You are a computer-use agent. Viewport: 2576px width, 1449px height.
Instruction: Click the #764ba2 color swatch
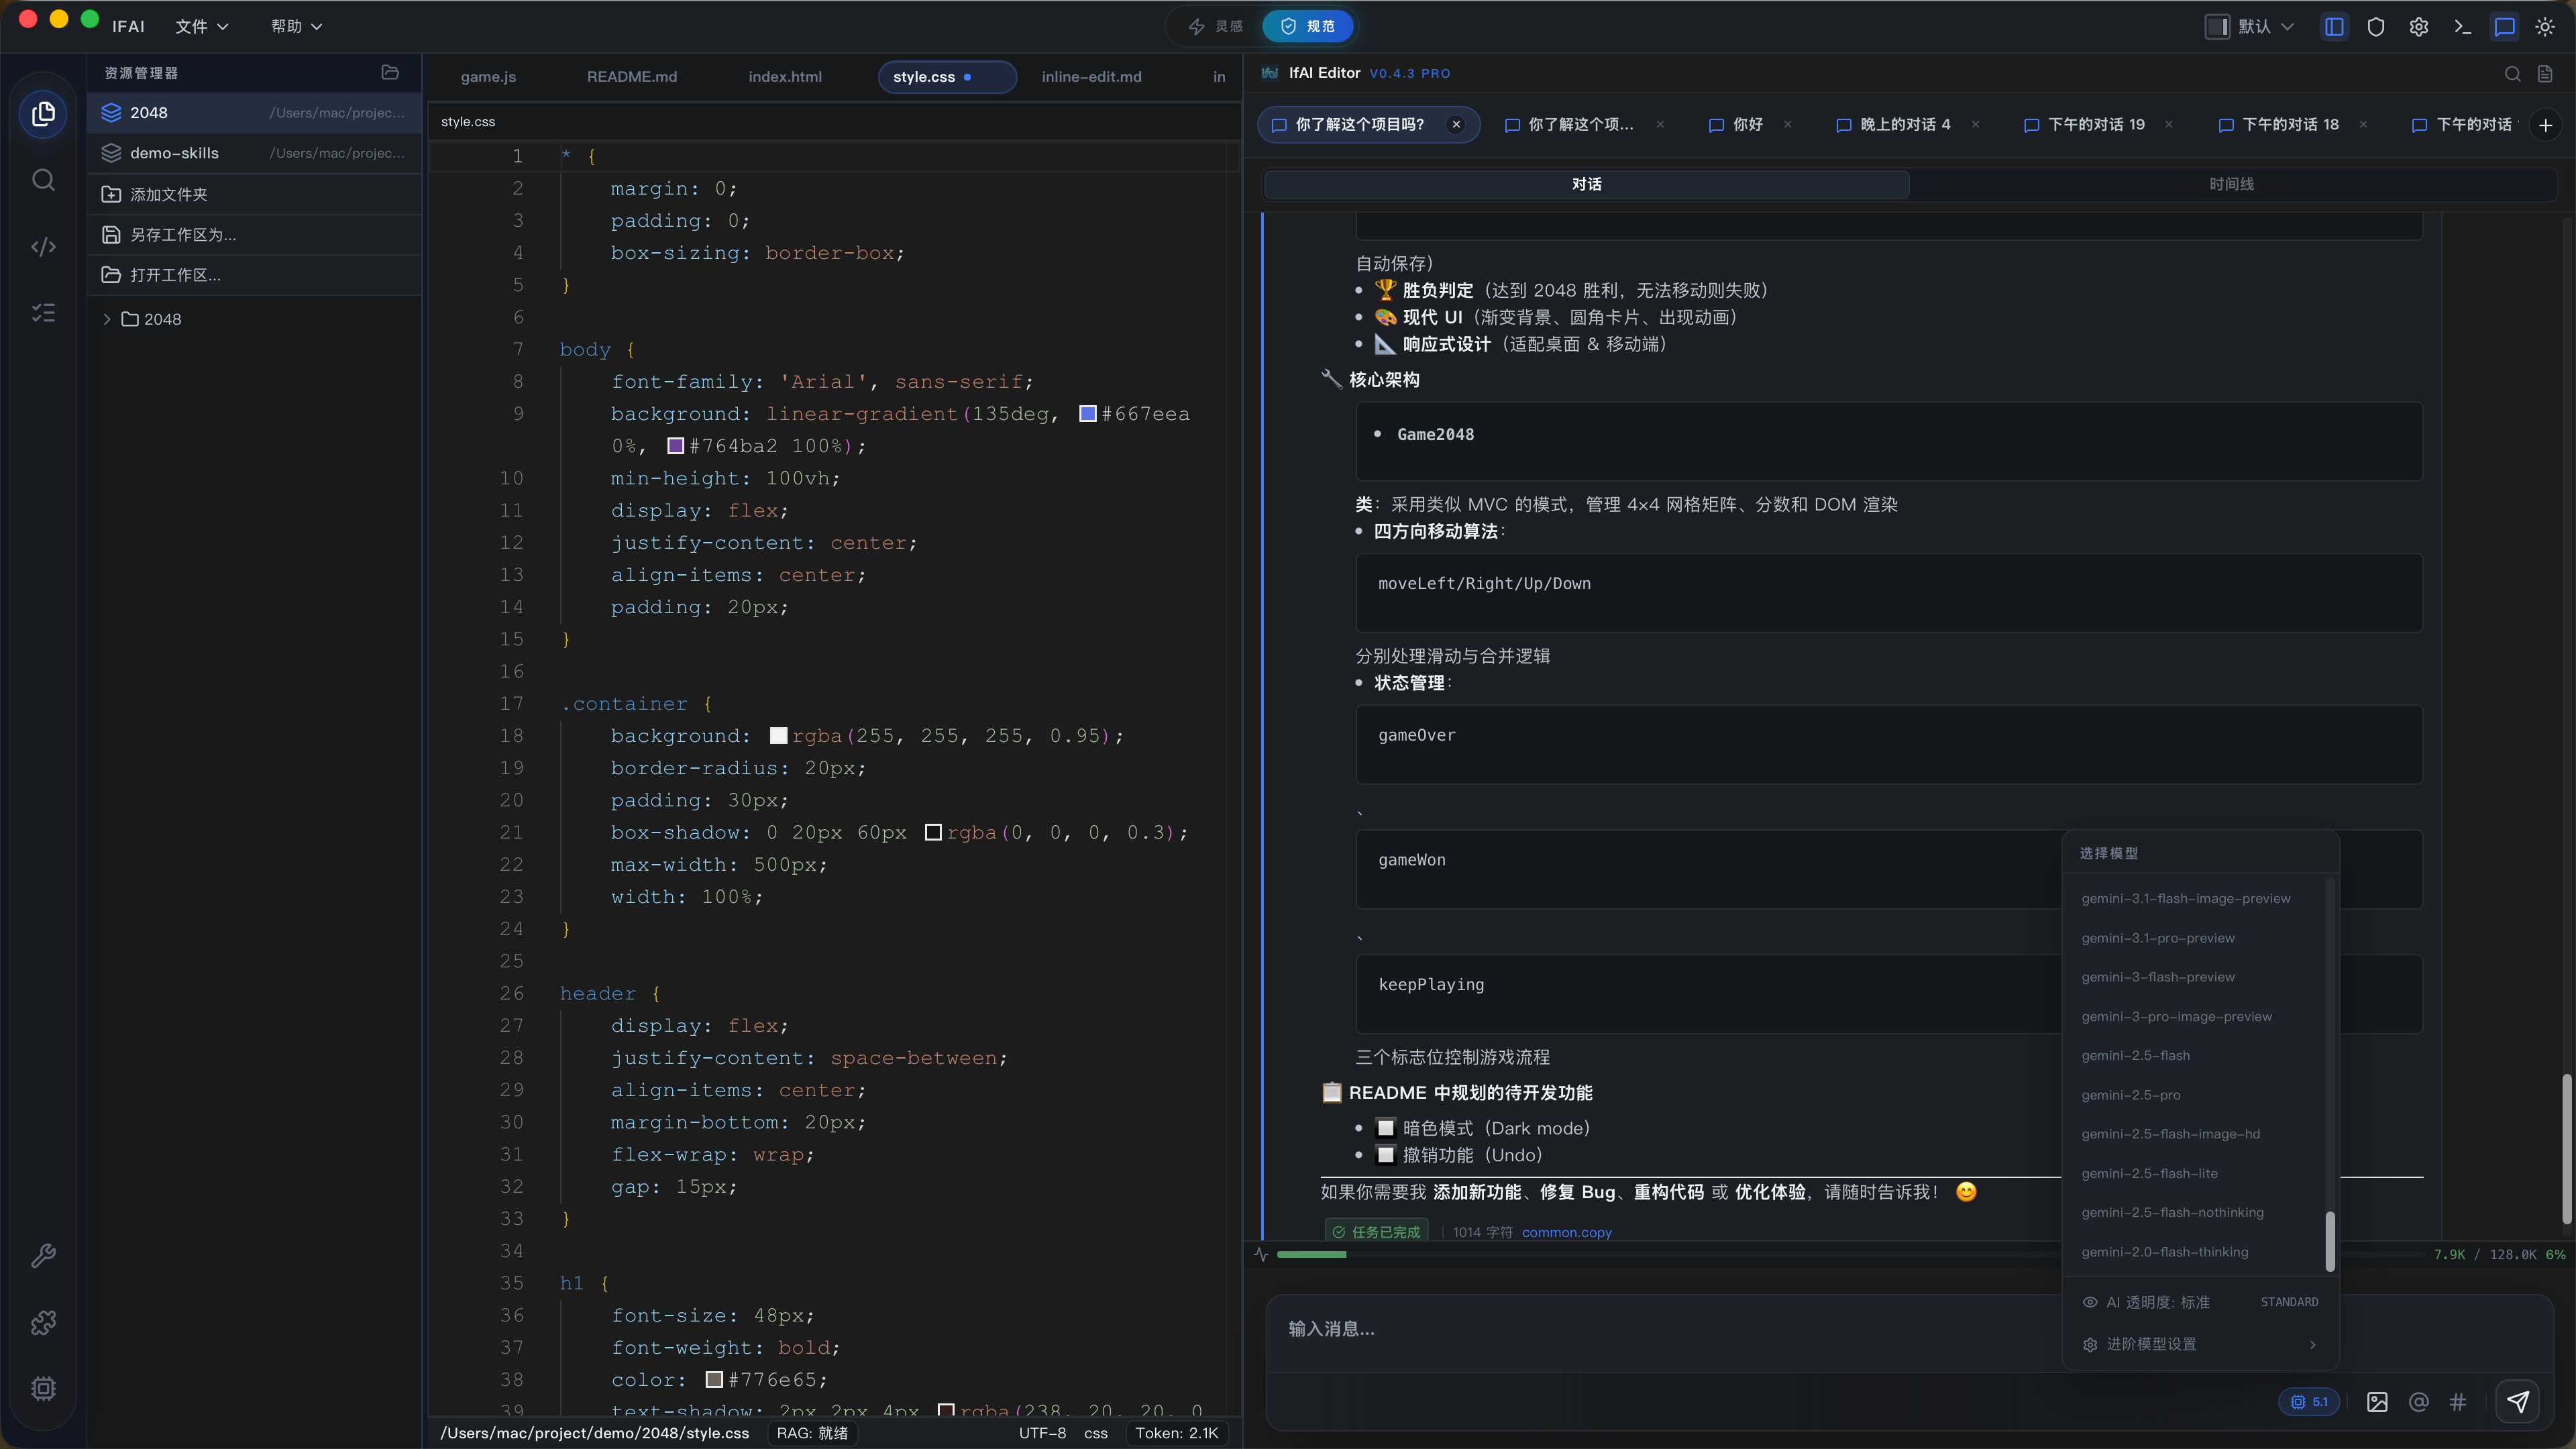point(676,446)
